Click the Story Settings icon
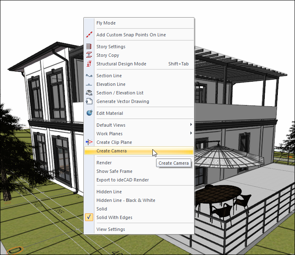This screenshot has height=255, width=295. click(89, 47)
